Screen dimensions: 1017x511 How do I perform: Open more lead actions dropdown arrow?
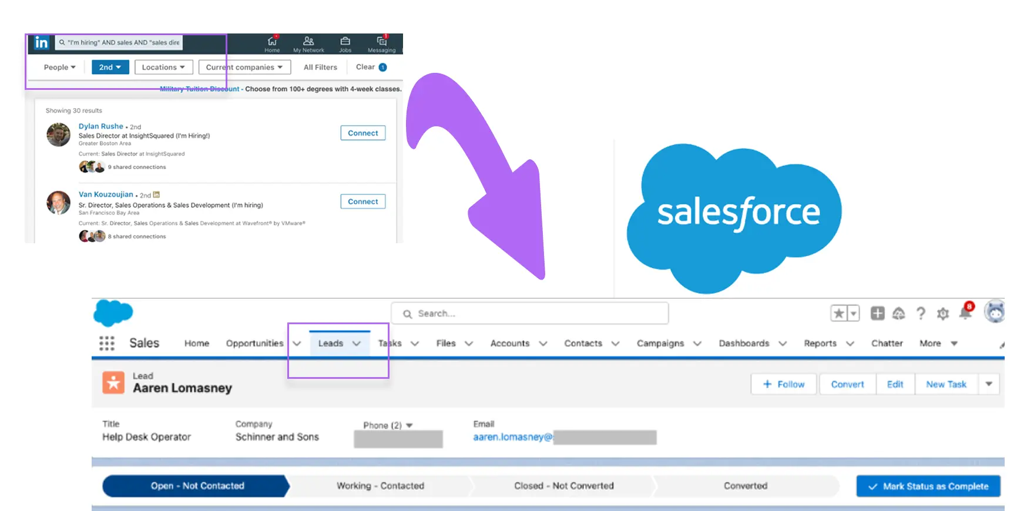pyautogui.click(x=989, y=384)
